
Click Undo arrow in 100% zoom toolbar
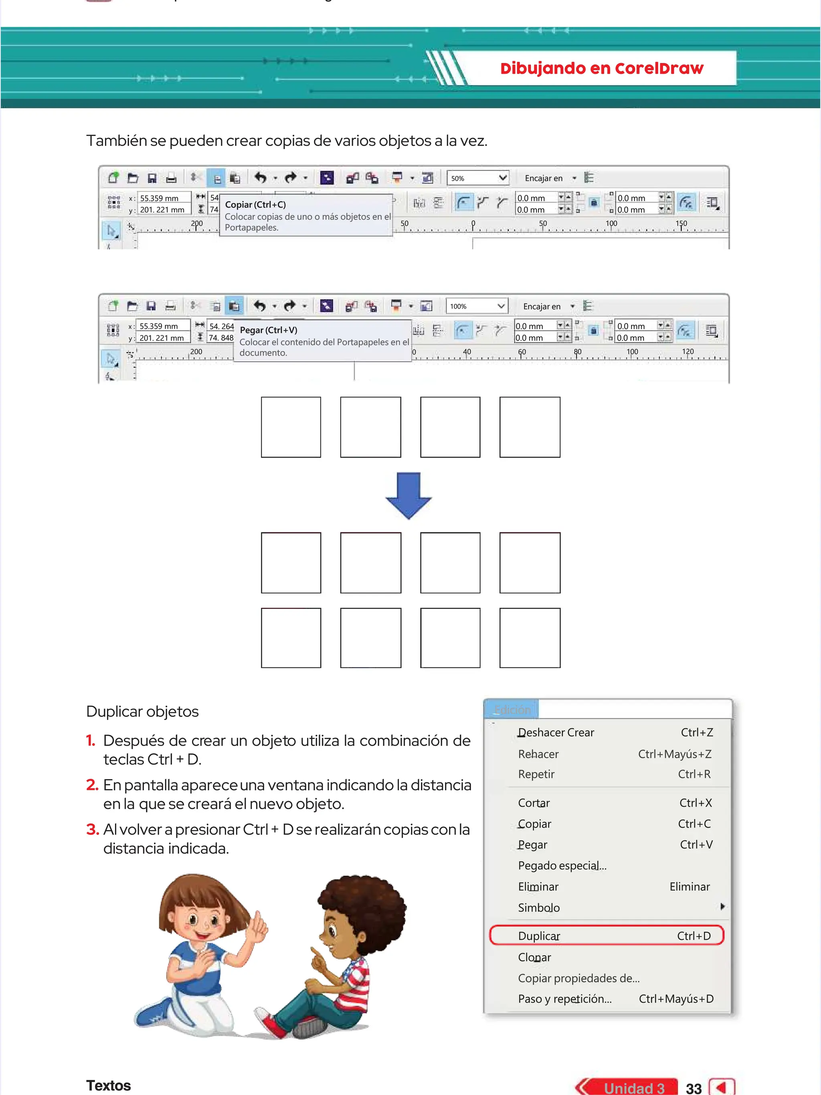[x=260, y=306]
